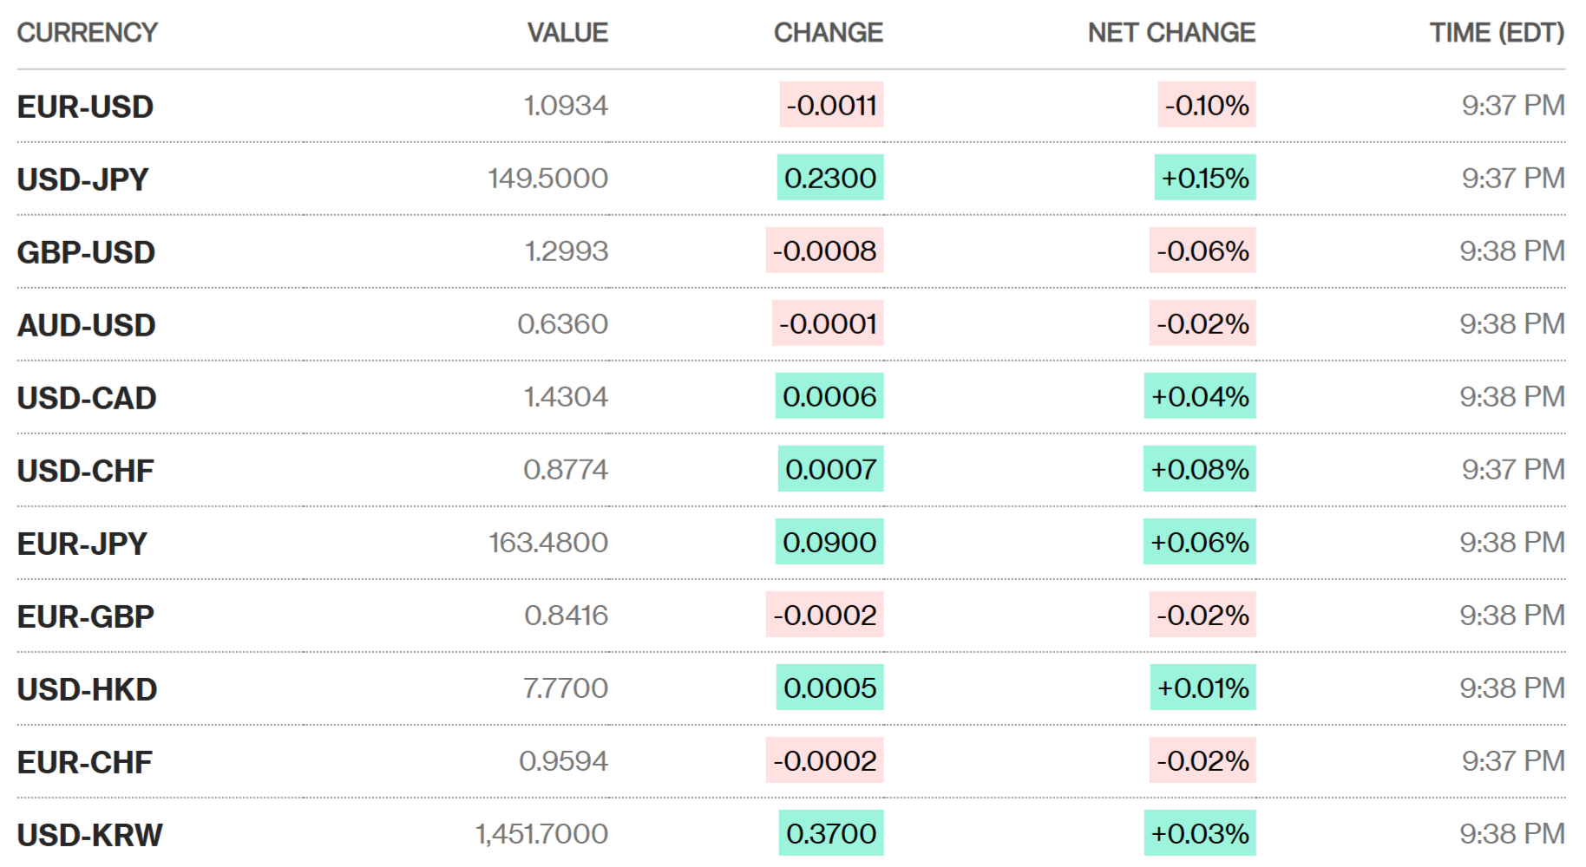This screenshot has height=867, width=1586.
Task: Click the USD-CHF currency link
Action: pyautogui.click(x=85, y=471)
